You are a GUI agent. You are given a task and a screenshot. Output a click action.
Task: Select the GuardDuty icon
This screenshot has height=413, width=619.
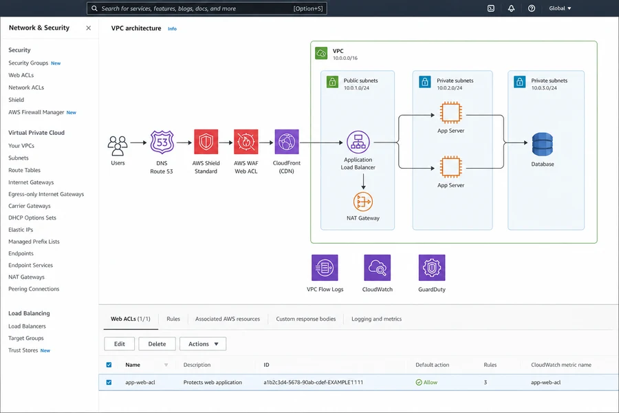[432, 268]
